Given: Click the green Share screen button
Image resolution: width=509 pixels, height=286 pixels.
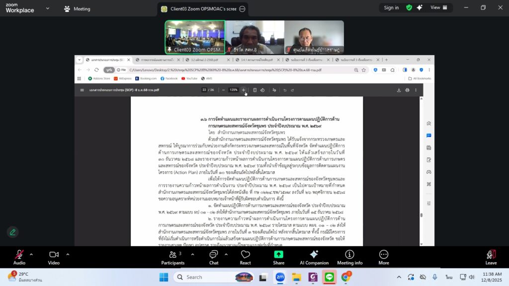Looking at the screenshot, I should pos(278,257).
